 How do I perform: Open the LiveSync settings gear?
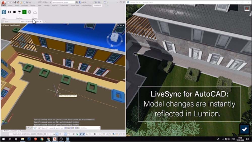pos(29,12)
